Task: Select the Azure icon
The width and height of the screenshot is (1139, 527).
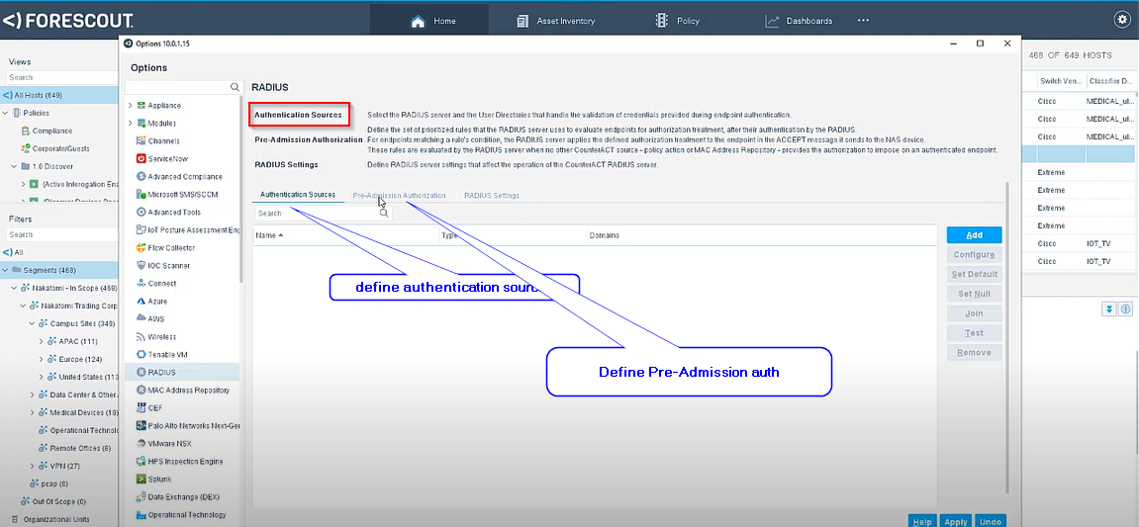Action: 141,301
